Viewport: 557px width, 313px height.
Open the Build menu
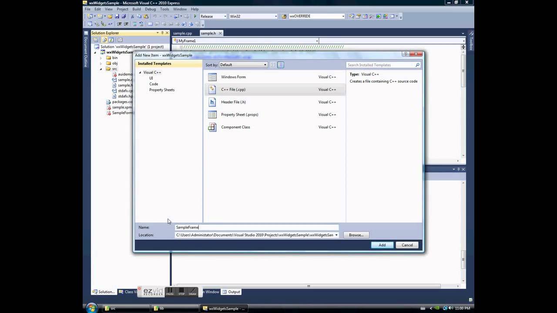pyautogui.click(x=137, y=9)
